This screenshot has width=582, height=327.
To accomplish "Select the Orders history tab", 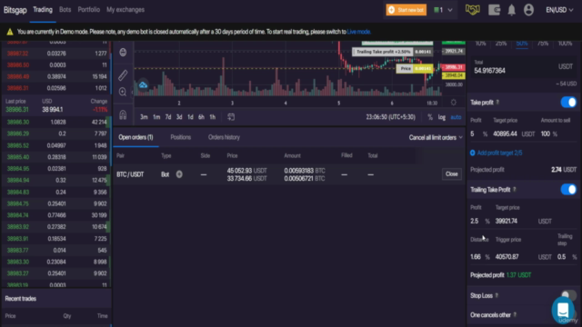I will tap(224, 137).
